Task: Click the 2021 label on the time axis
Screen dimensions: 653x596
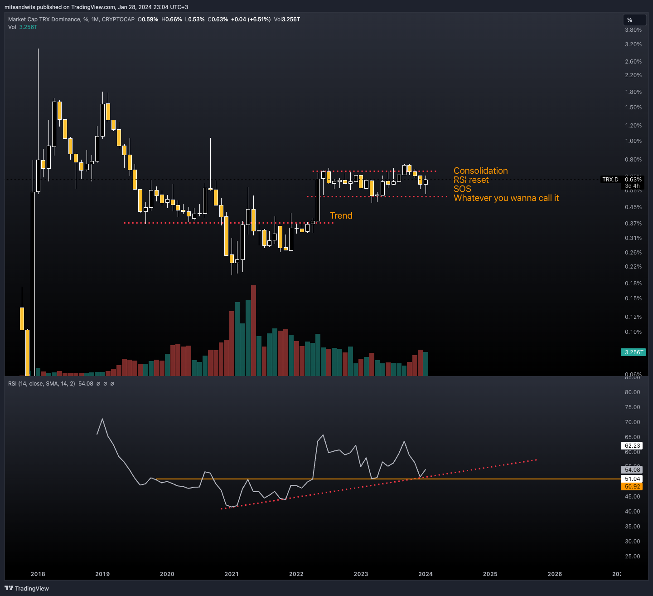Action: click(232, 574)
